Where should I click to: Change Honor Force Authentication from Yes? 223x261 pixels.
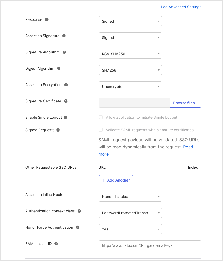[x=130, y=229]
